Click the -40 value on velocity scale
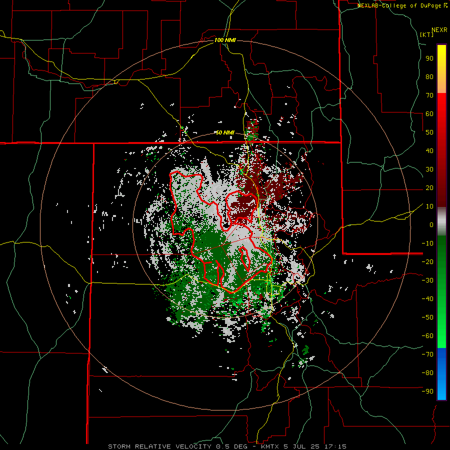Image resolution: width=450 pixels, height=450 pixels. coord(427,299)
